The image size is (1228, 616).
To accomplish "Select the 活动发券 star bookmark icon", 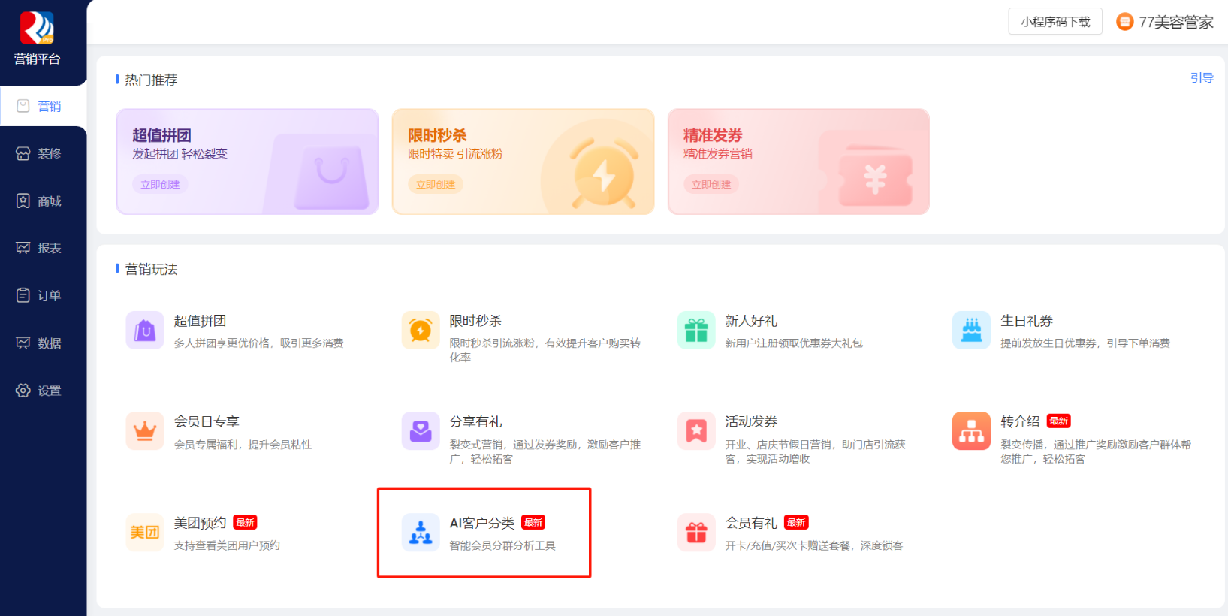I will [x=696, y=431].
